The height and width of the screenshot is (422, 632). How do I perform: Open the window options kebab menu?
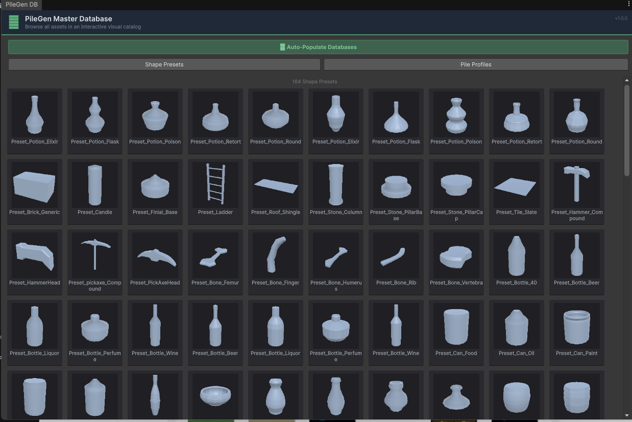[628, 4]
